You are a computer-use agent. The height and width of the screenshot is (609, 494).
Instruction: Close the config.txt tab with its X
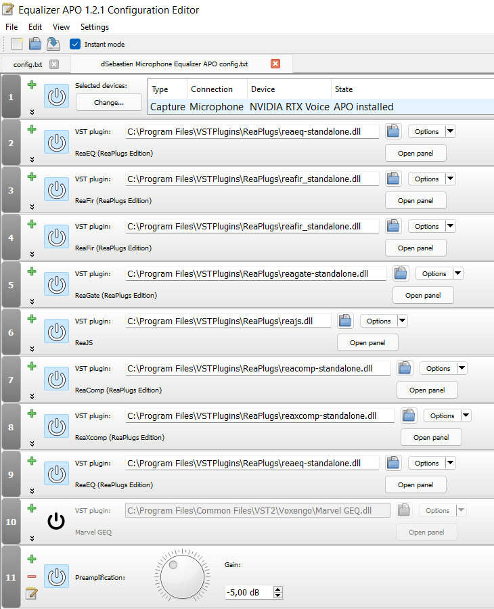54,64
